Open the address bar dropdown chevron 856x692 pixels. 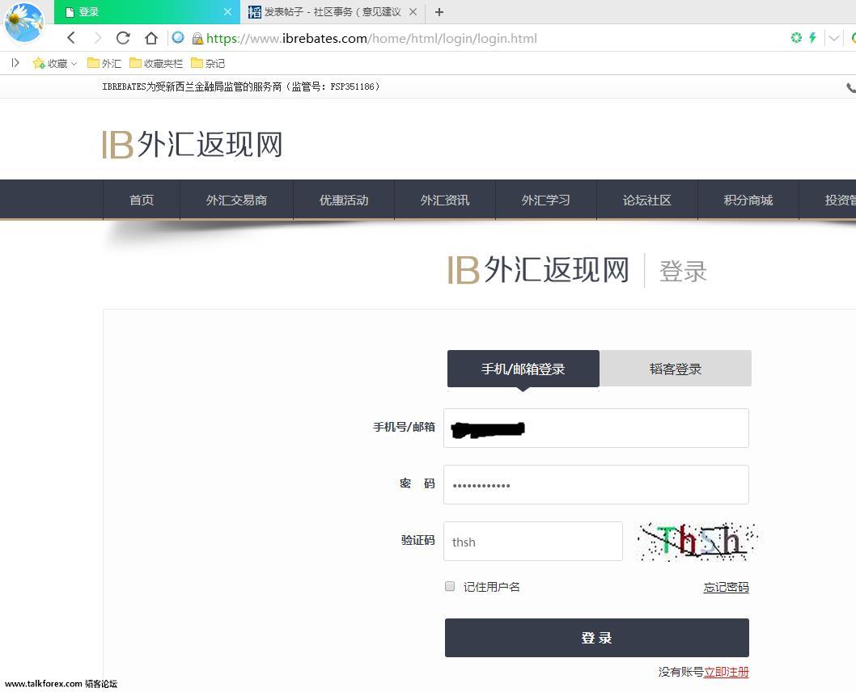click(833, 38)
